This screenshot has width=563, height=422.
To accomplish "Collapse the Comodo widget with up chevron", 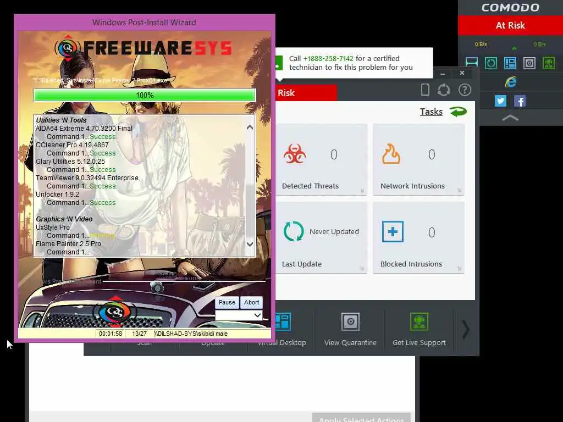I will (510, 118).
